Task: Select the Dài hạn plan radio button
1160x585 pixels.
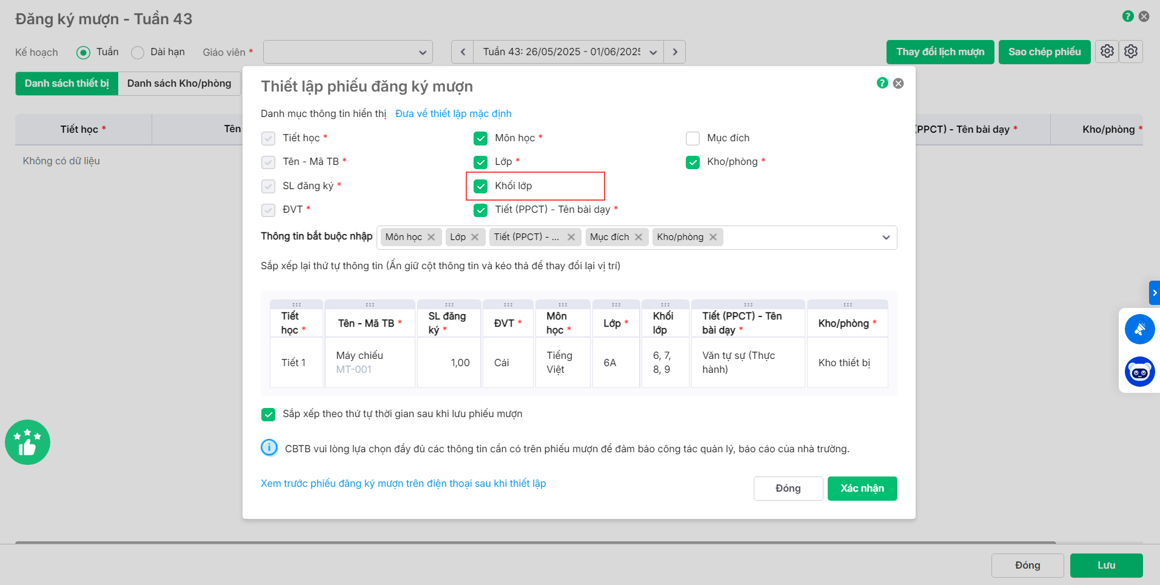Action: tap(138, 53)
